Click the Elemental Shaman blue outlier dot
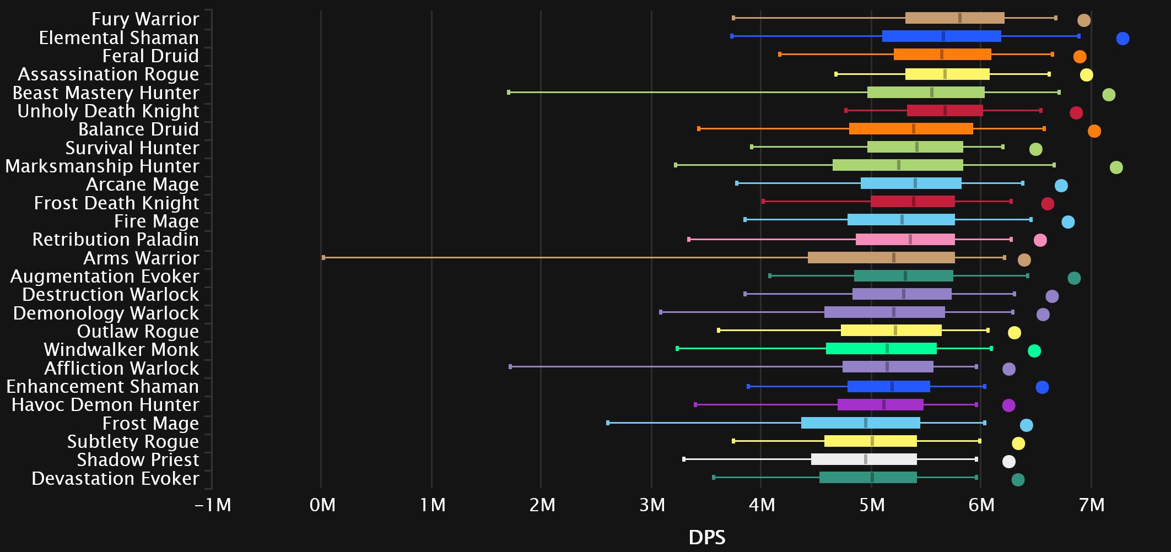The height and width of the screenshot is (552, 1171). point(1122,39)
